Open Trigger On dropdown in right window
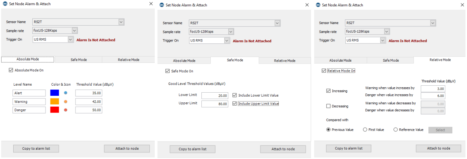Screen dimensions: 467x159 click(x=382, y=40)
